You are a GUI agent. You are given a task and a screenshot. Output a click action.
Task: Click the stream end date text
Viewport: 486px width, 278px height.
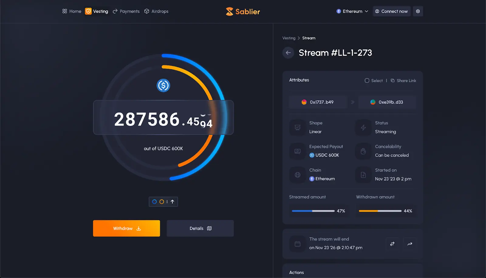click(336, 248)
